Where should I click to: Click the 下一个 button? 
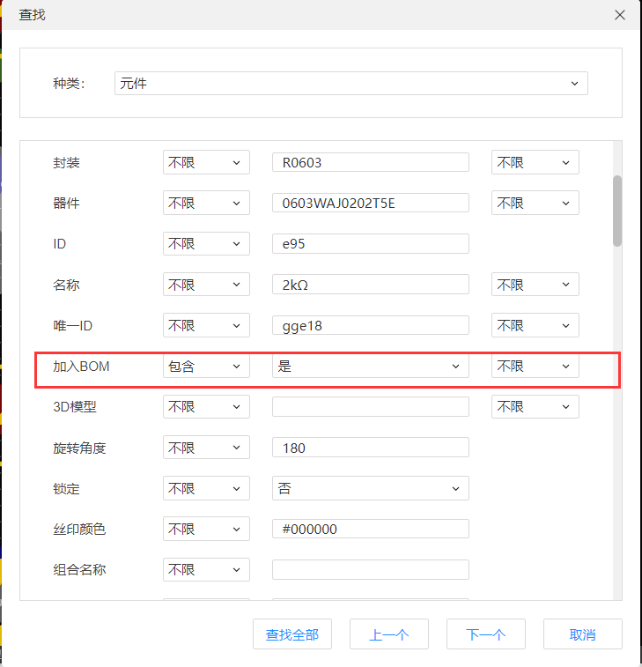click(485, 634)
